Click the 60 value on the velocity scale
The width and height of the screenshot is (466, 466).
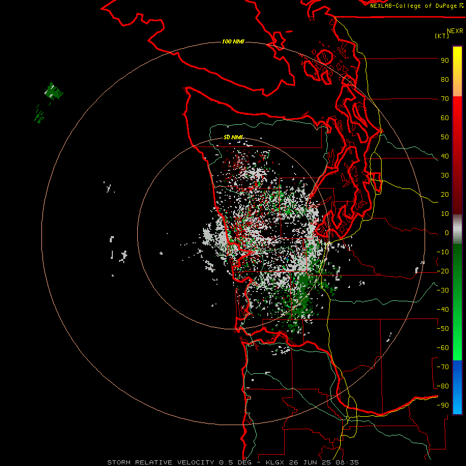445,118
